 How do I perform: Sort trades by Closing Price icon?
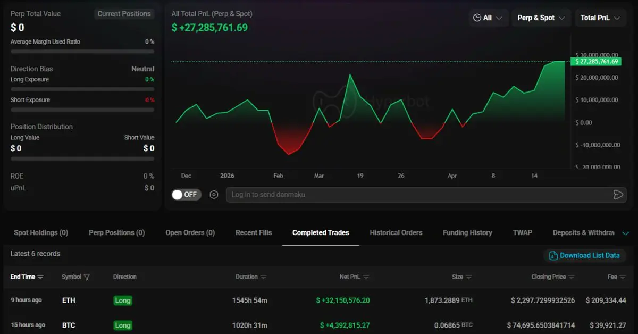coord(572,277)
